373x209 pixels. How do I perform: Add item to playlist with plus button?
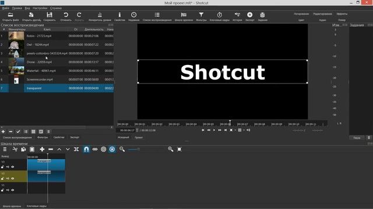click(x=3, y=132)
